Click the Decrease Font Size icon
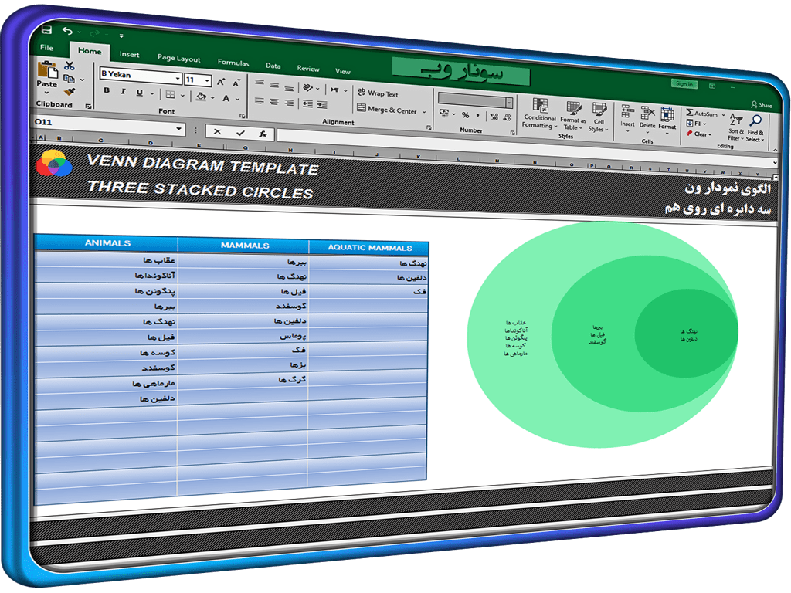 [x=236, y=83]
